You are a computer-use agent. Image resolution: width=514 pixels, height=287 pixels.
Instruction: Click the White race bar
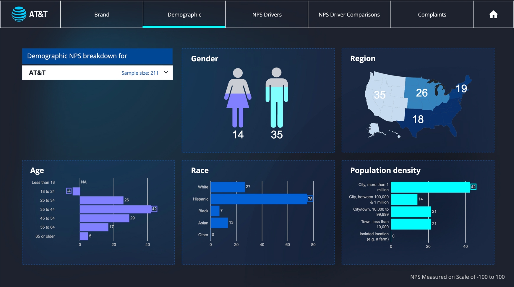(x=228, y=187)
